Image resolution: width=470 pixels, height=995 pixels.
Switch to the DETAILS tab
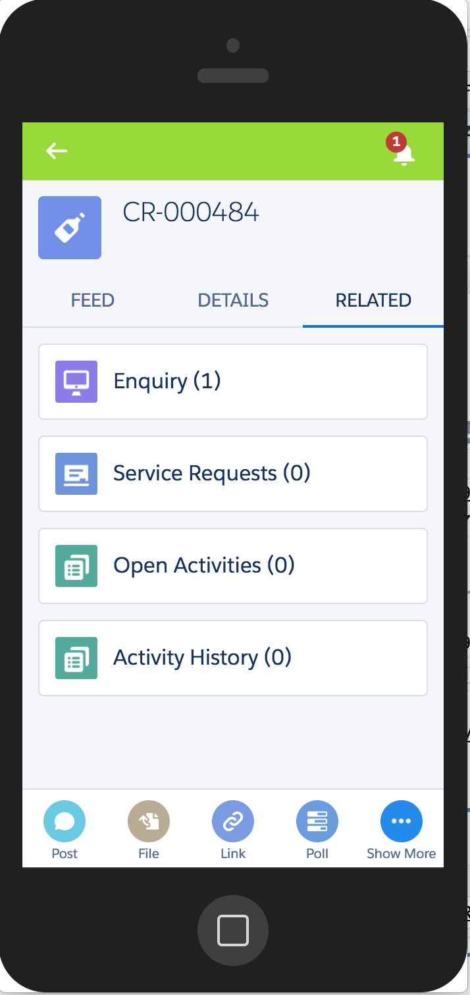233,301
